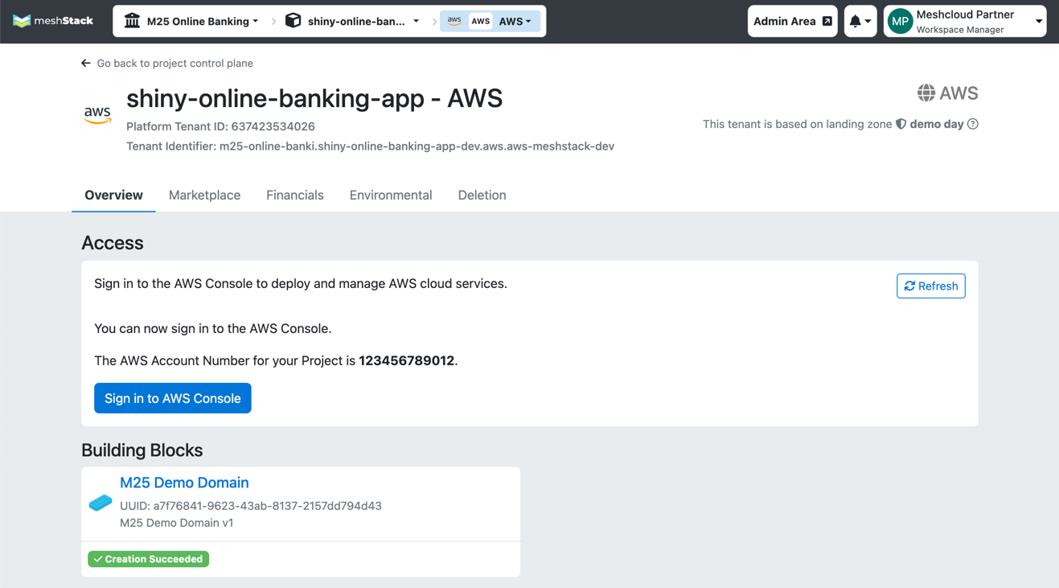
Task: Click the large aws logo beside the title
Action: tap(97, 115)
